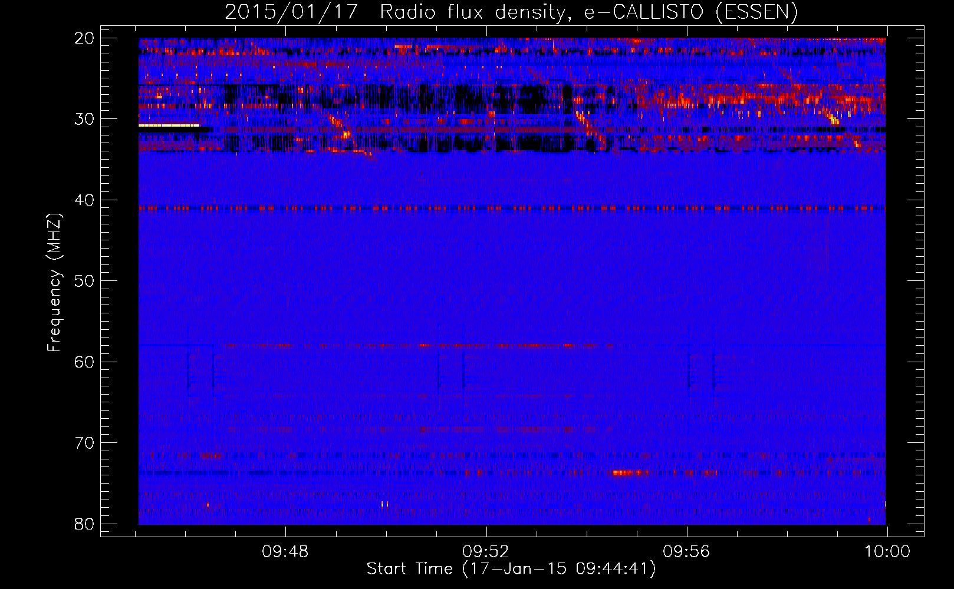Click the 'Start Time (17-Jan-15 09:44:41)' label
954x589 pixels.
(511, 569)
